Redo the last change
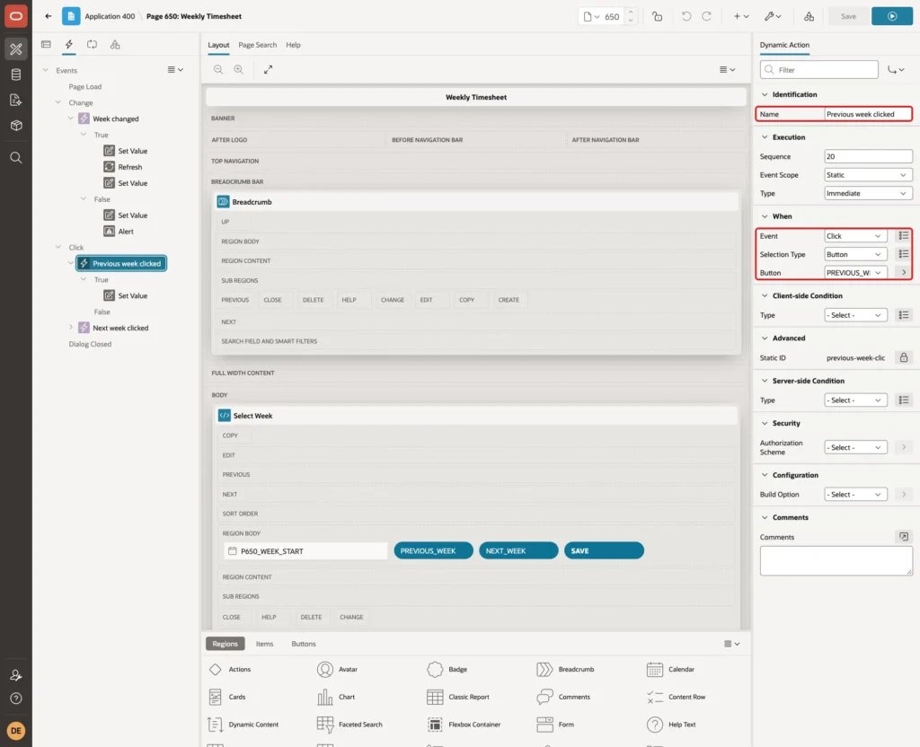 tap(707, 16)
